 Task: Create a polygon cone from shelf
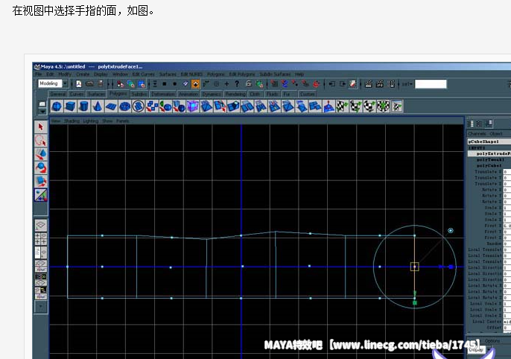(x=98, y=107)
